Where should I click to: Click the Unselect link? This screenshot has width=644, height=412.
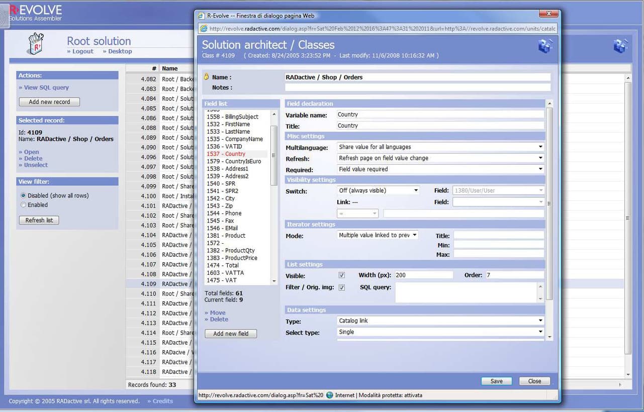(x=33, y=165)
